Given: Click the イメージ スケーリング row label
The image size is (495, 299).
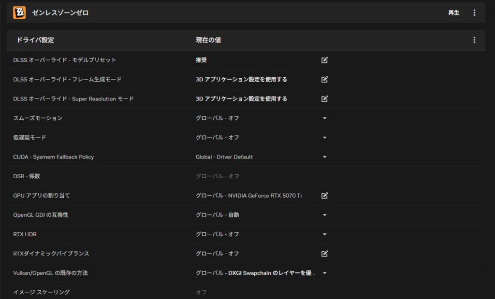Looking at the screenshot, I should (42, 292).
